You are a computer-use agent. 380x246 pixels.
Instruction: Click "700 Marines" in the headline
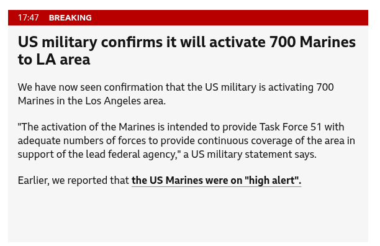tap(312, 42)
